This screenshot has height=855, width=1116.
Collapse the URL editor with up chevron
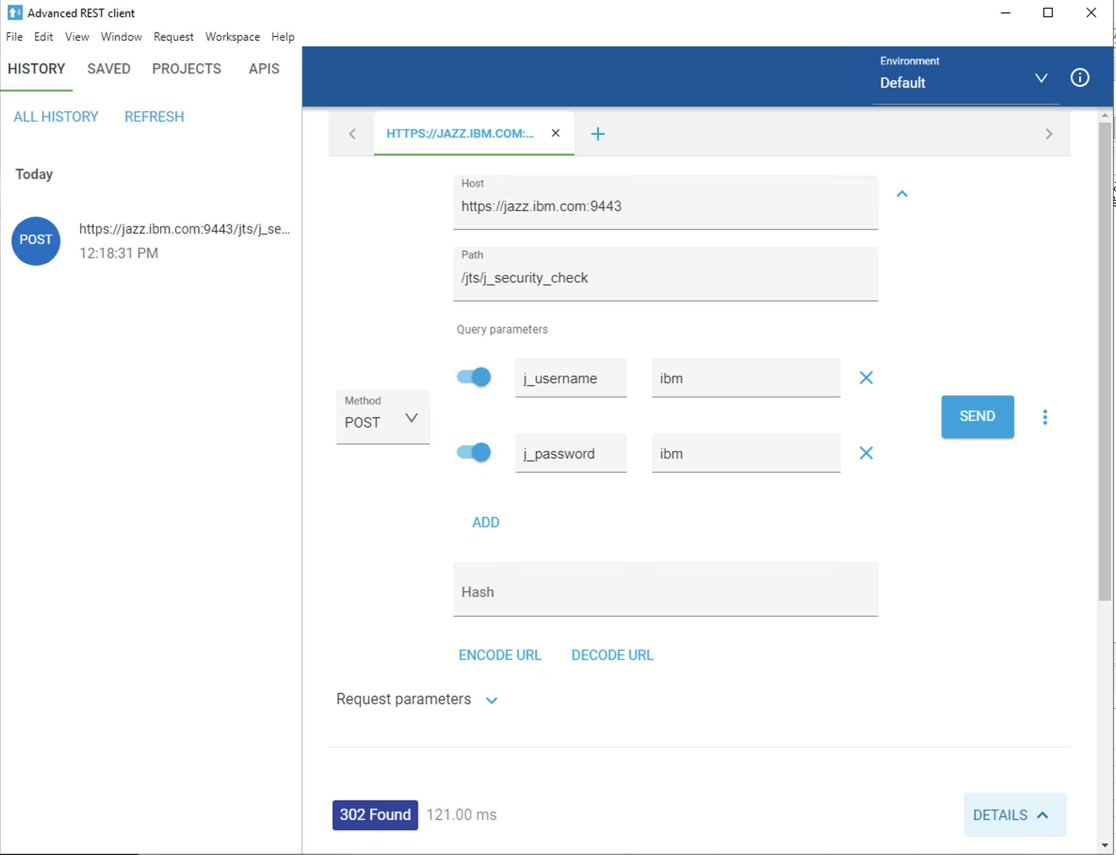[x=902, y=194]
